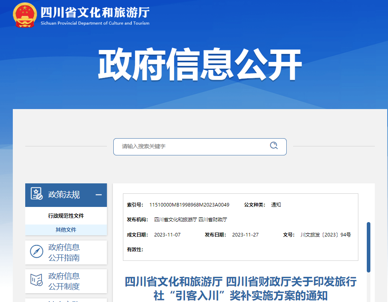This screenshot has height=302, width=388.
Task: Click the index number 11510000MB1998968M2023A0049
Action: click(189, 205)
